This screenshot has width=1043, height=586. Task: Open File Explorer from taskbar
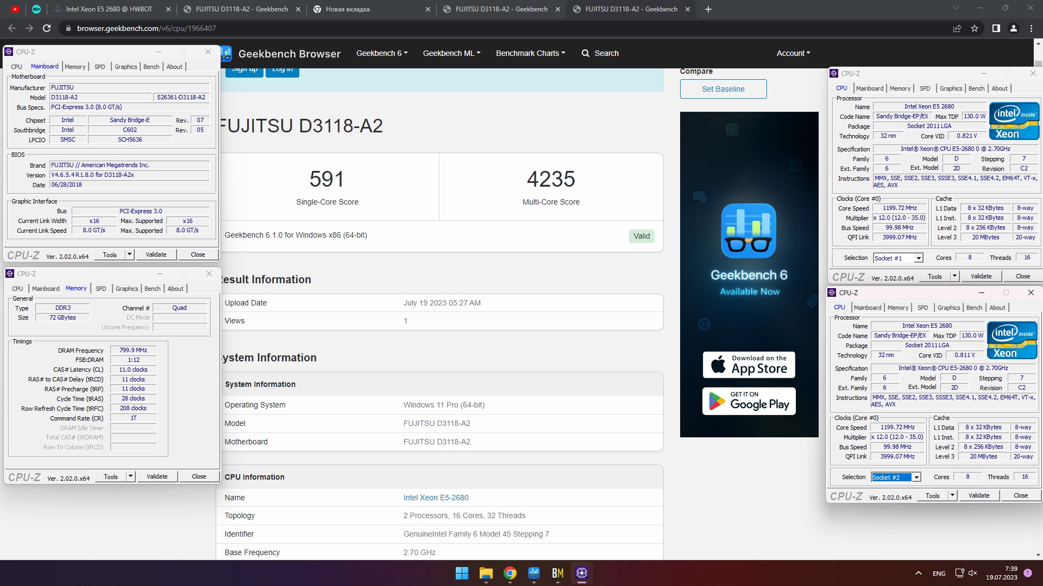(x=486, y=573)
